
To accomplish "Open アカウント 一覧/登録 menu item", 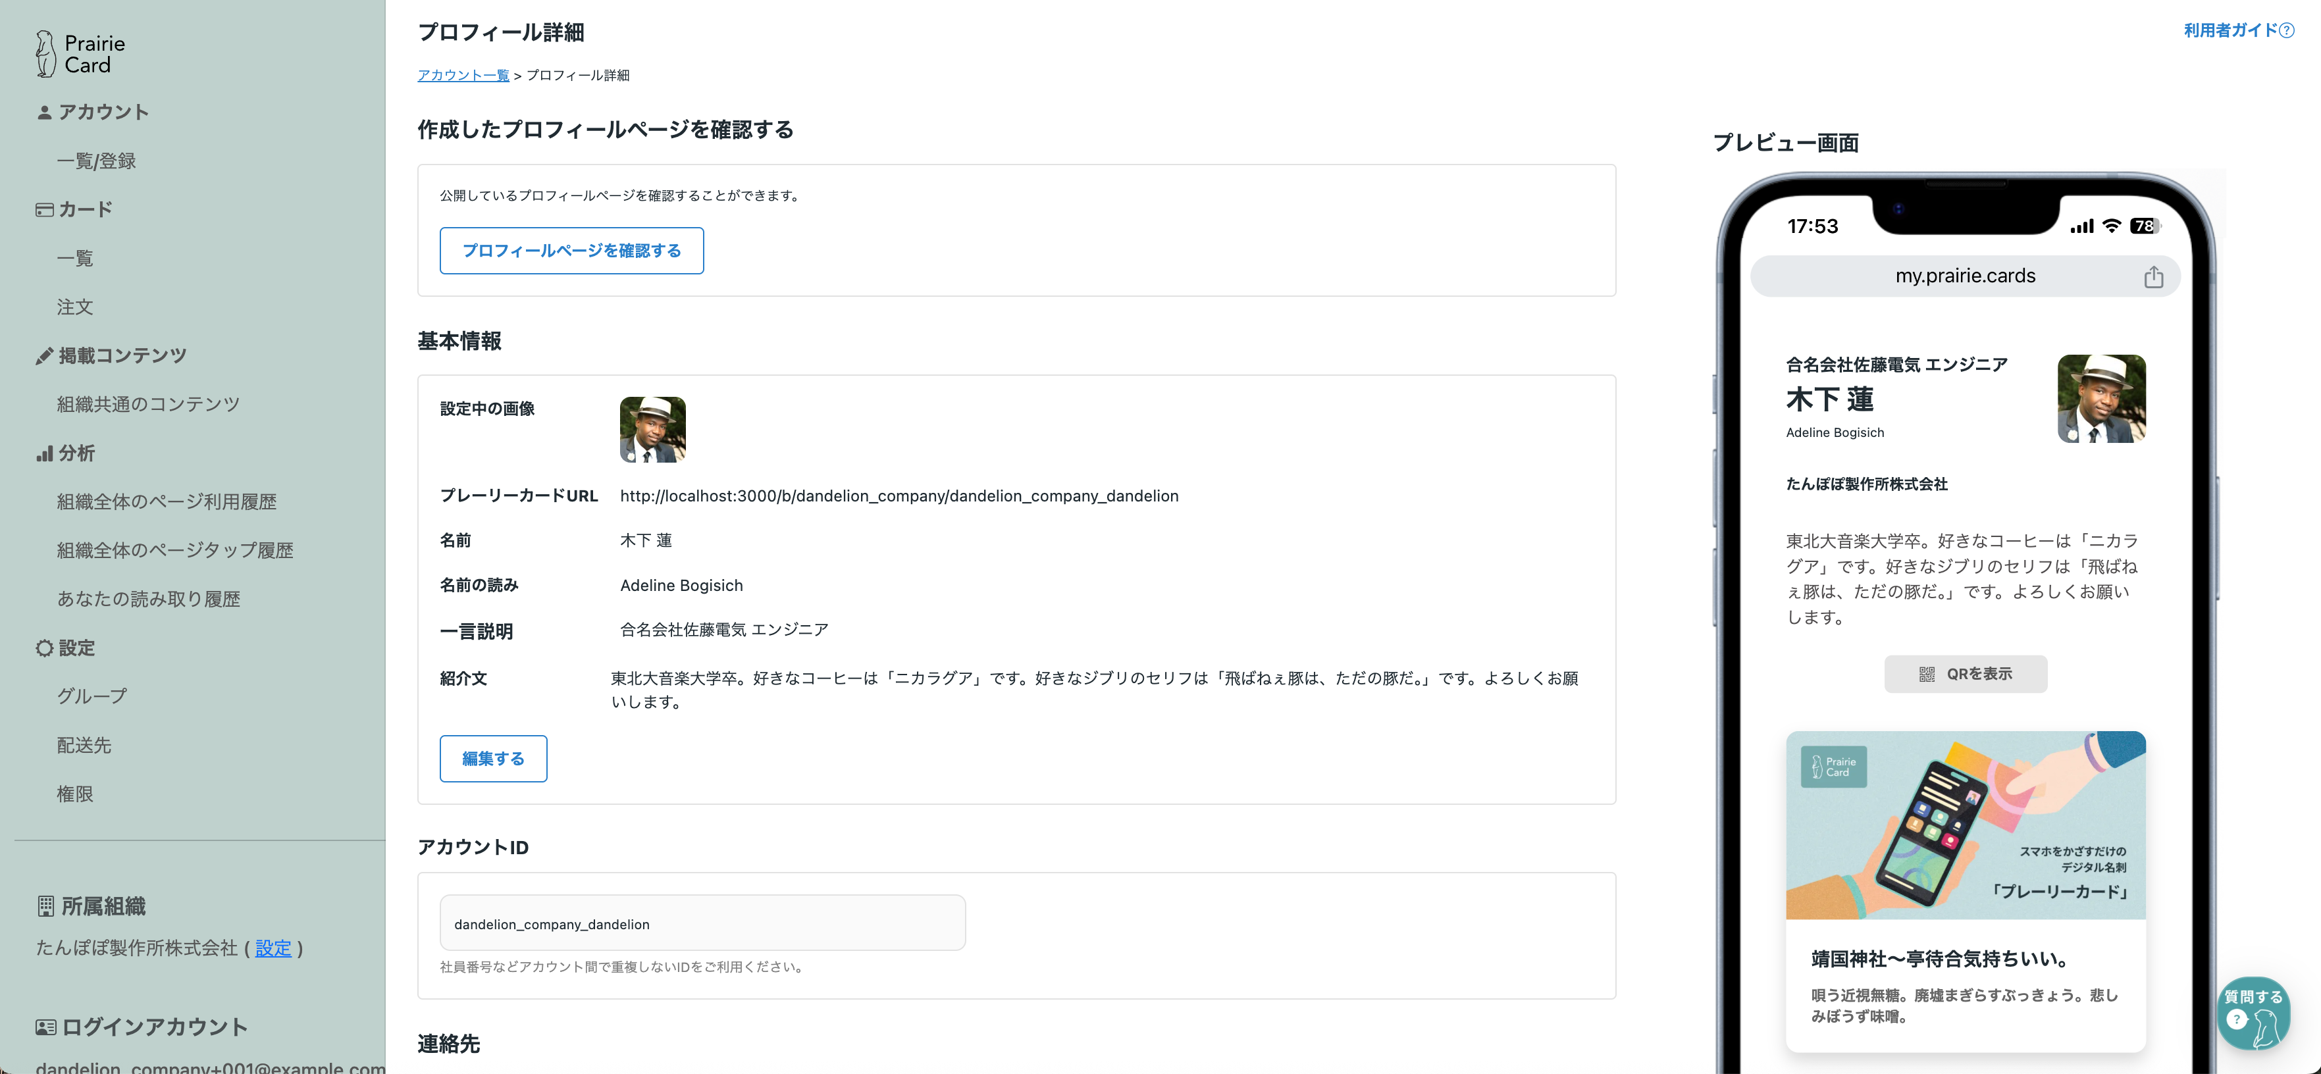I will (x=96, y=161).
